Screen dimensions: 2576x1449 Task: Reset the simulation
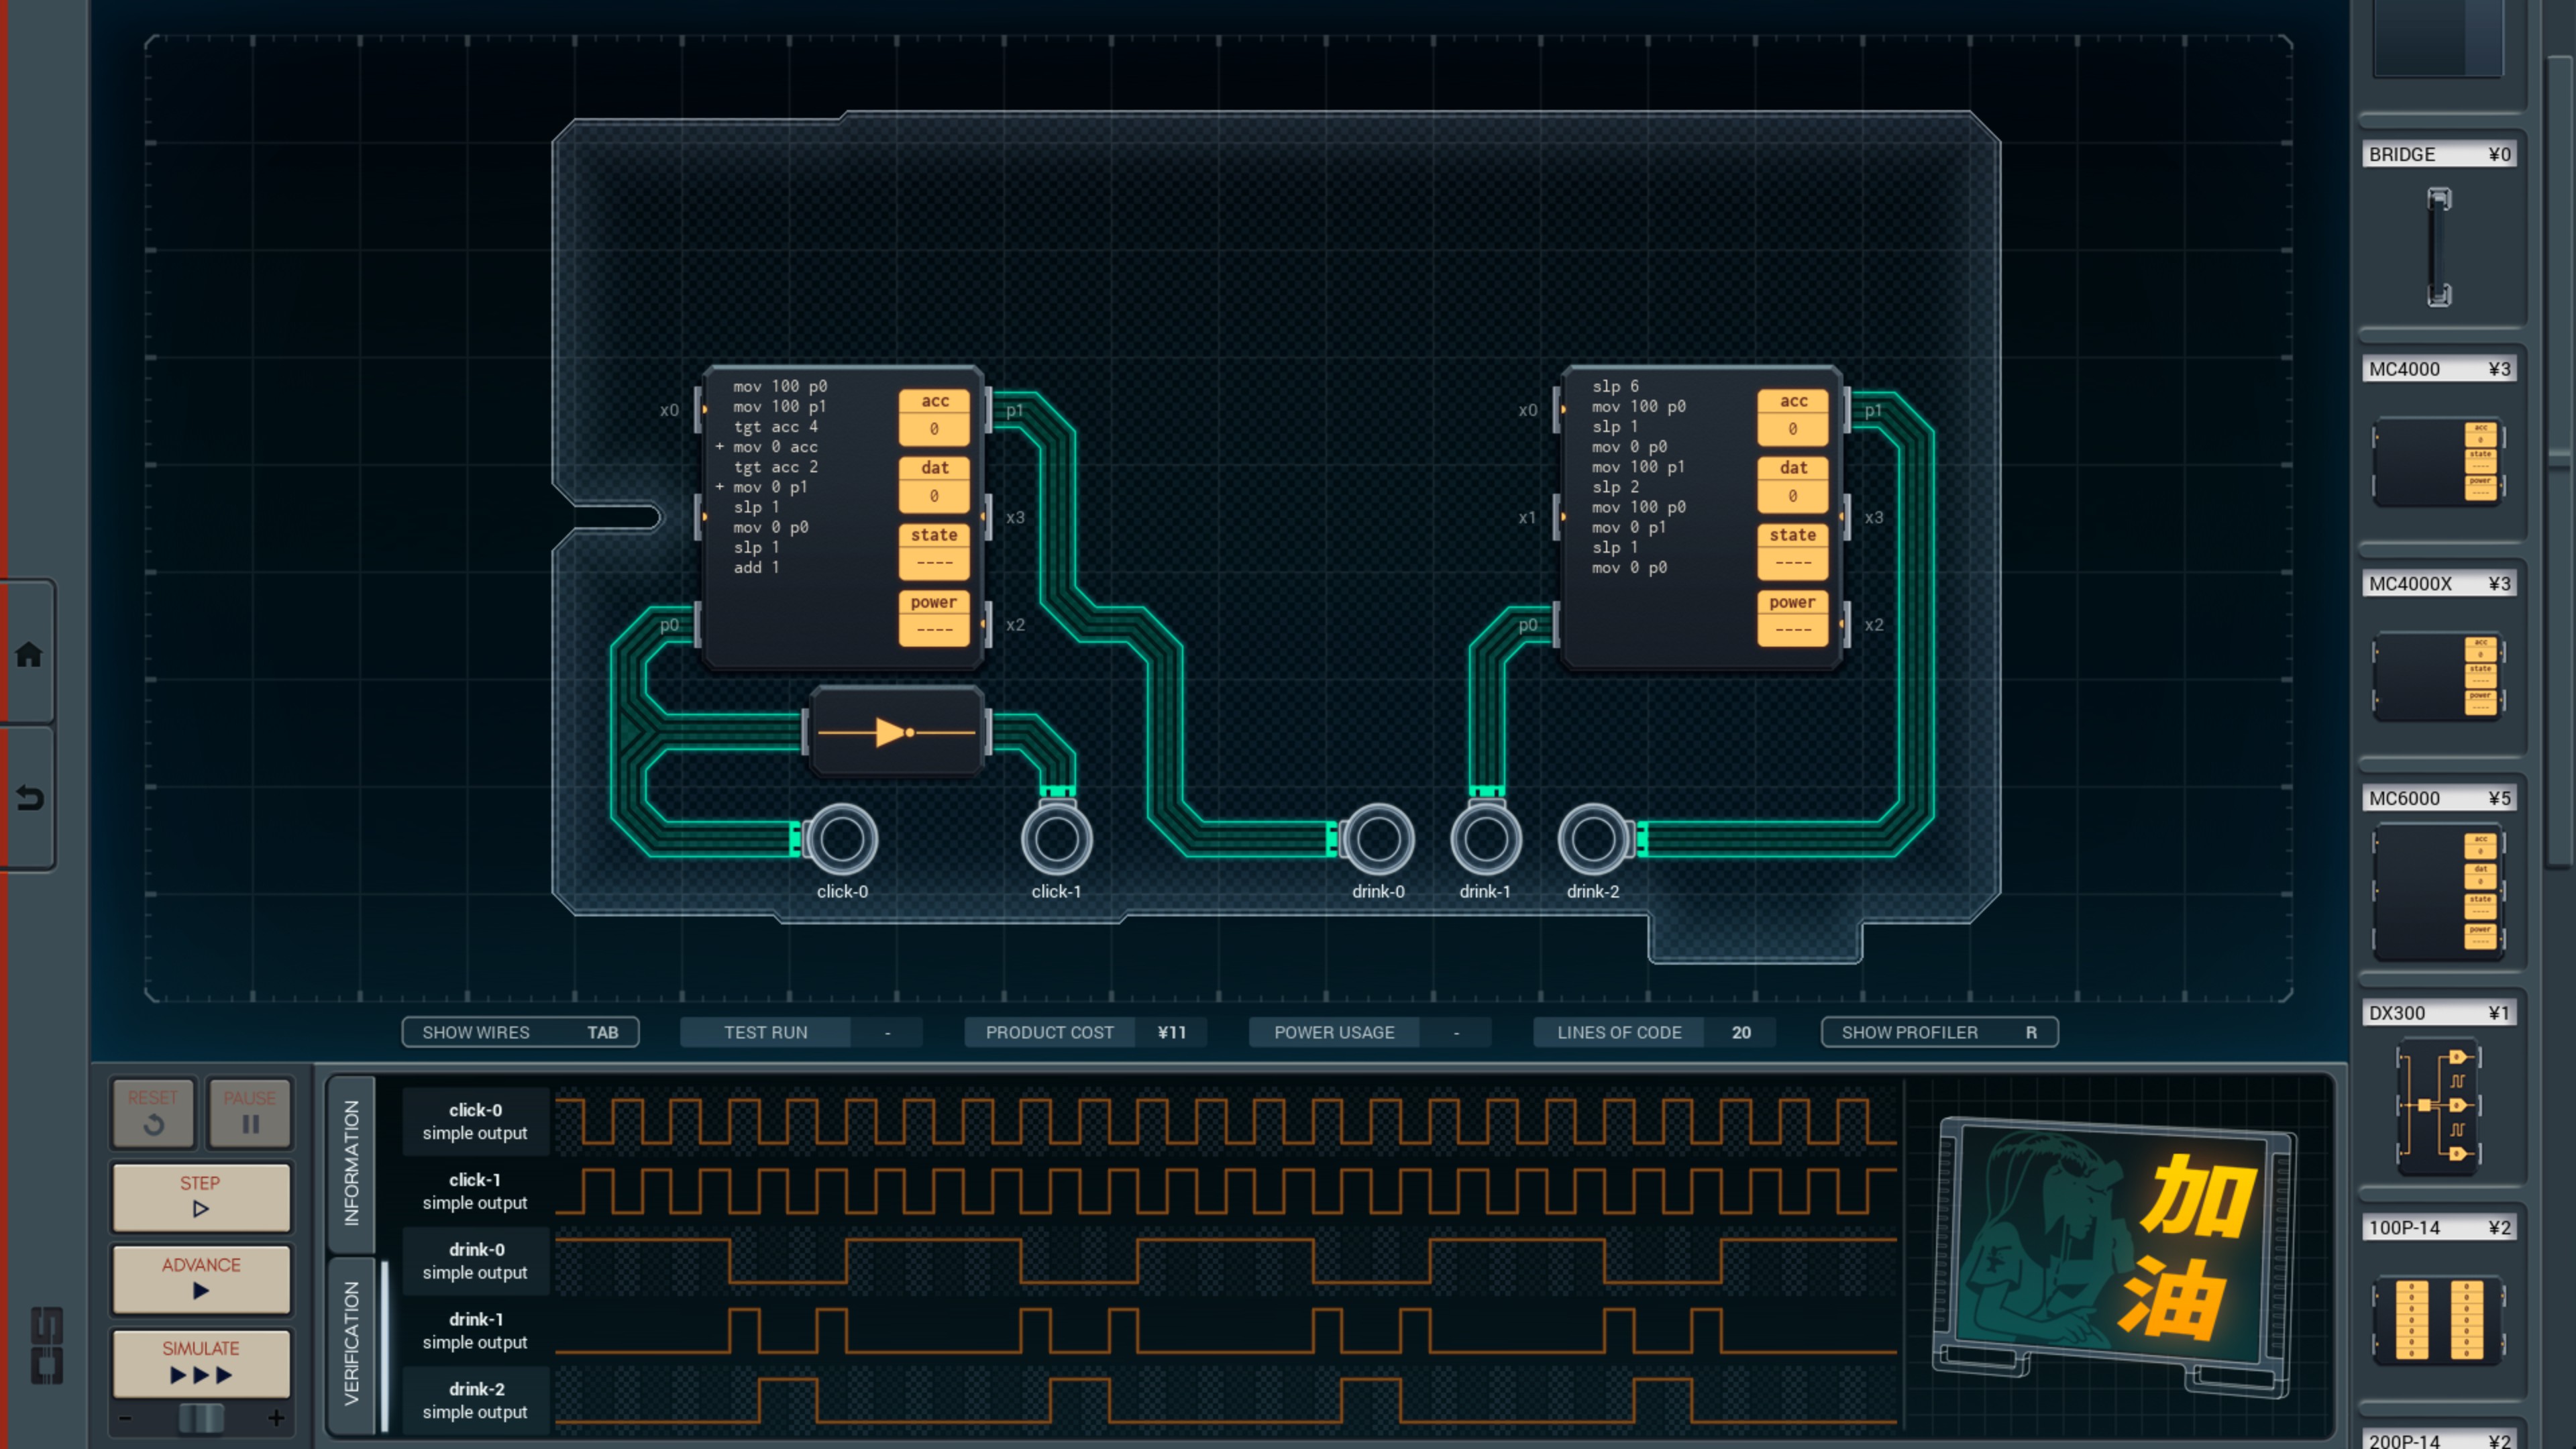pyautogui.click(x=153, y=1112)
